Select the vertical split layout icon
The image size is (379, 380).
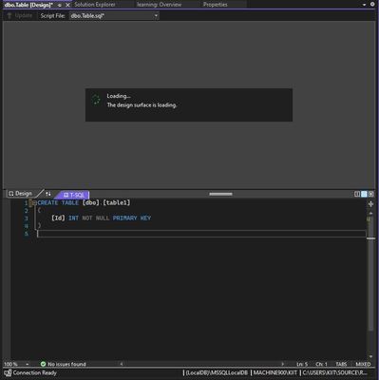[x=357, y=194]
